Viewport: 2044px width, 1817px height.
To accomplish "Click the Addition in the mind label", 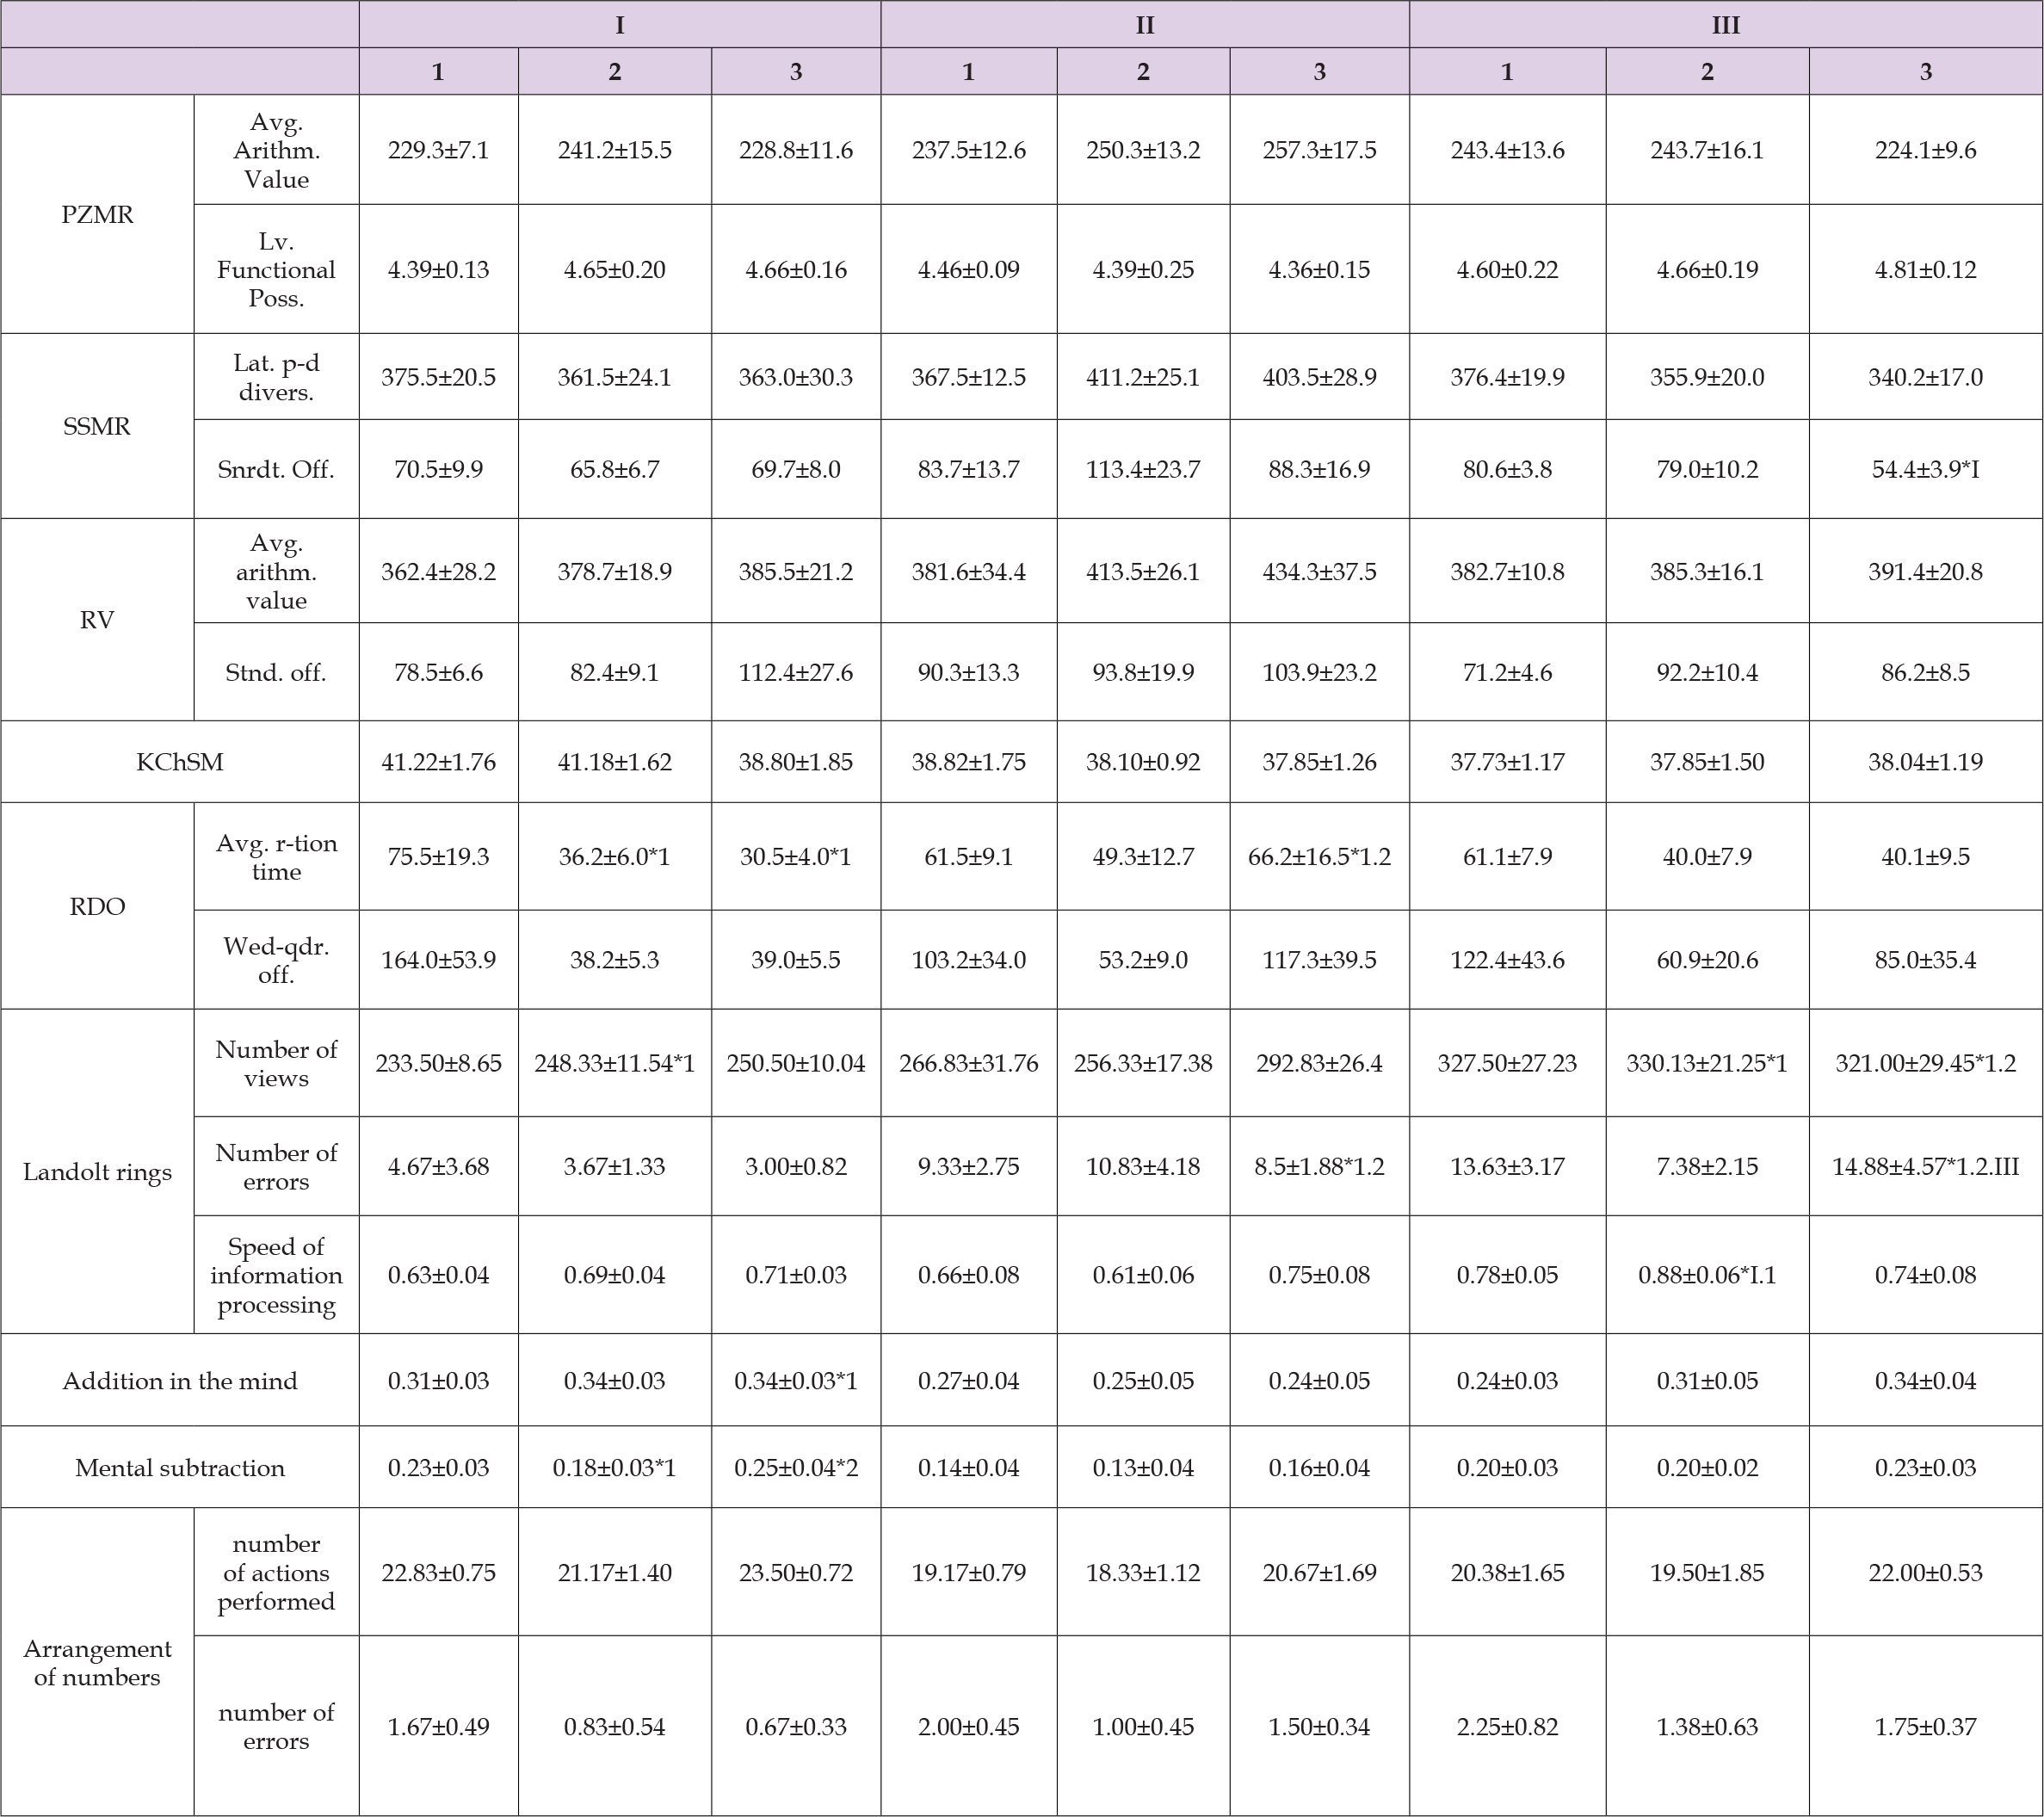I will tap(180, 1381).
